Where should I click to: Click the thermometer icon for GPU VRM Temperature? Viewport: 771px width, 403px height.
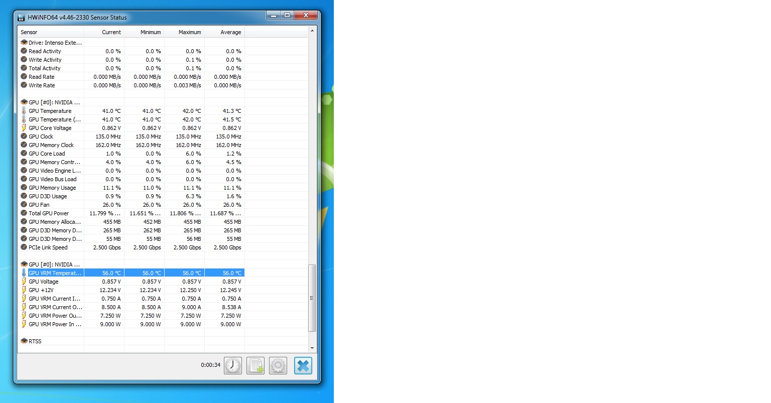(x=24, y=273)
